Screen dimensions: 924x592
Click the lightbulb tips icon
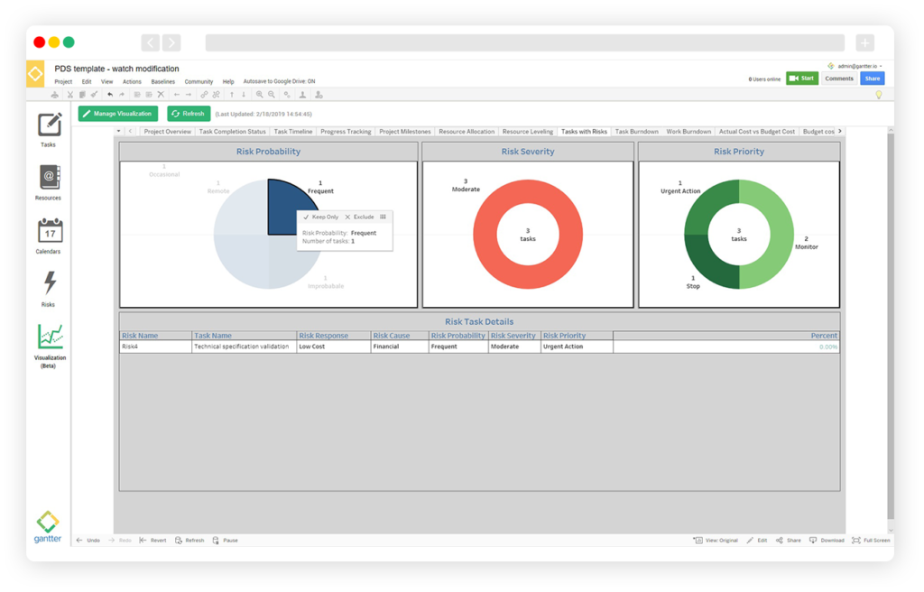pyautogui.click(x=878, y=94)
